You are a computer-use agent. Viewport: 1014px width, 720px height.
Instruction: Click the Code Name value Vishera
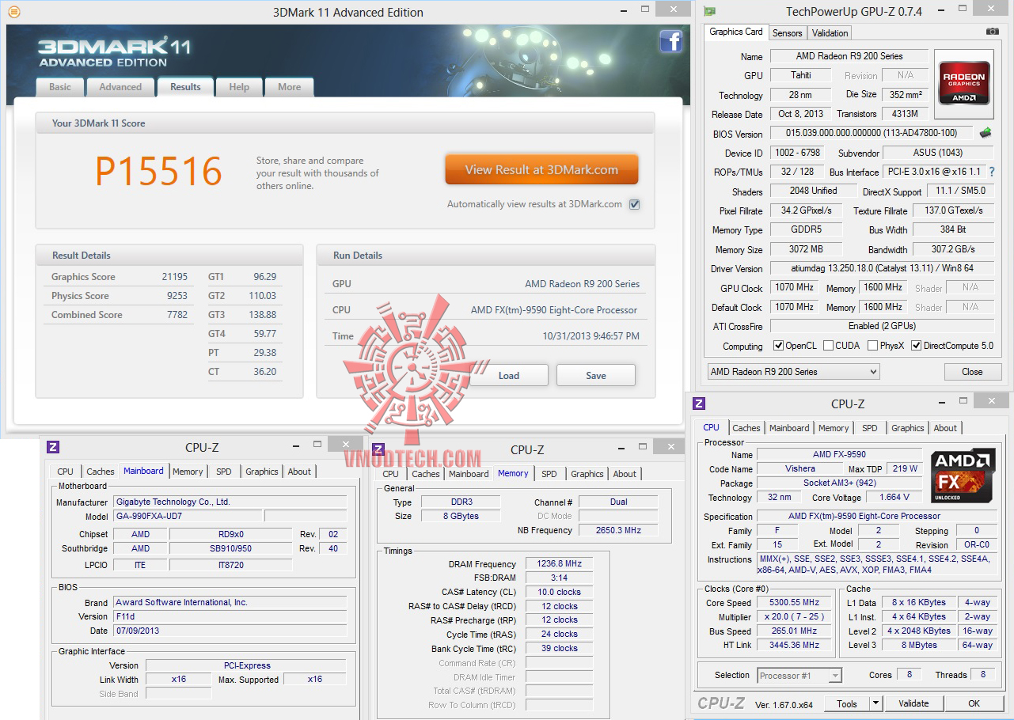point(800,468)
